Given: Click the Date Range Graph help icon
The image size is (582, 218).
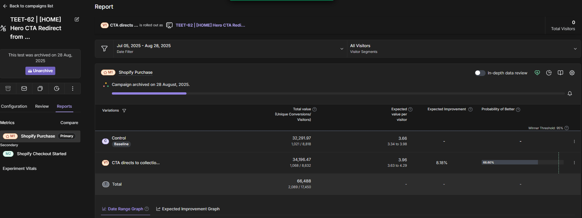Looking at the screenshot, I should 147,209.
